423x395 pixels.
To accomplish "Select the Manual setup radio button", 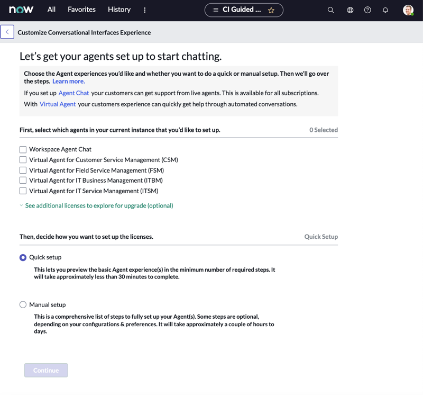I will [x=23, y=305].
